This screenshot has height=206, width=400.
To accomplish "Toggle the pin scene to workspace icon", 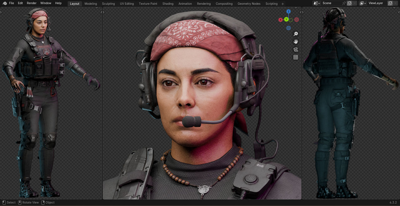I will click(x=344, y=3).
